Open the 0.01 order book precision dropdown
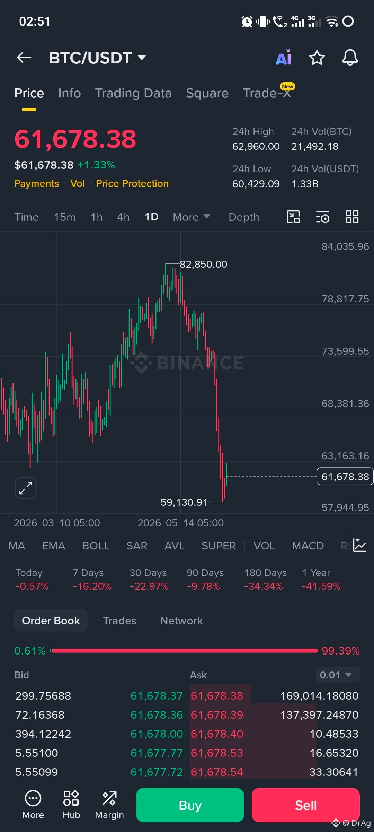Image resolution: width=374 pixels, height=832 pixels. 338,675
